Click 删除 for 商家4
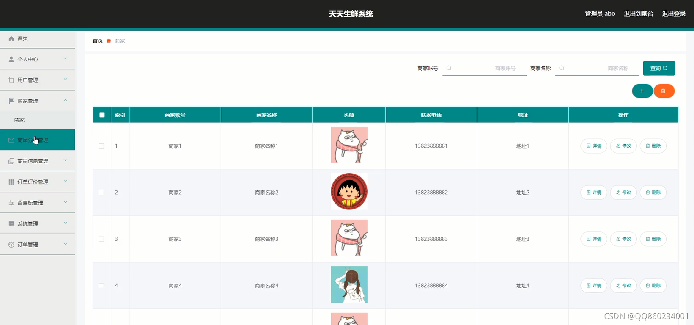This screenshot has width=694, height=325. [653, 286]
